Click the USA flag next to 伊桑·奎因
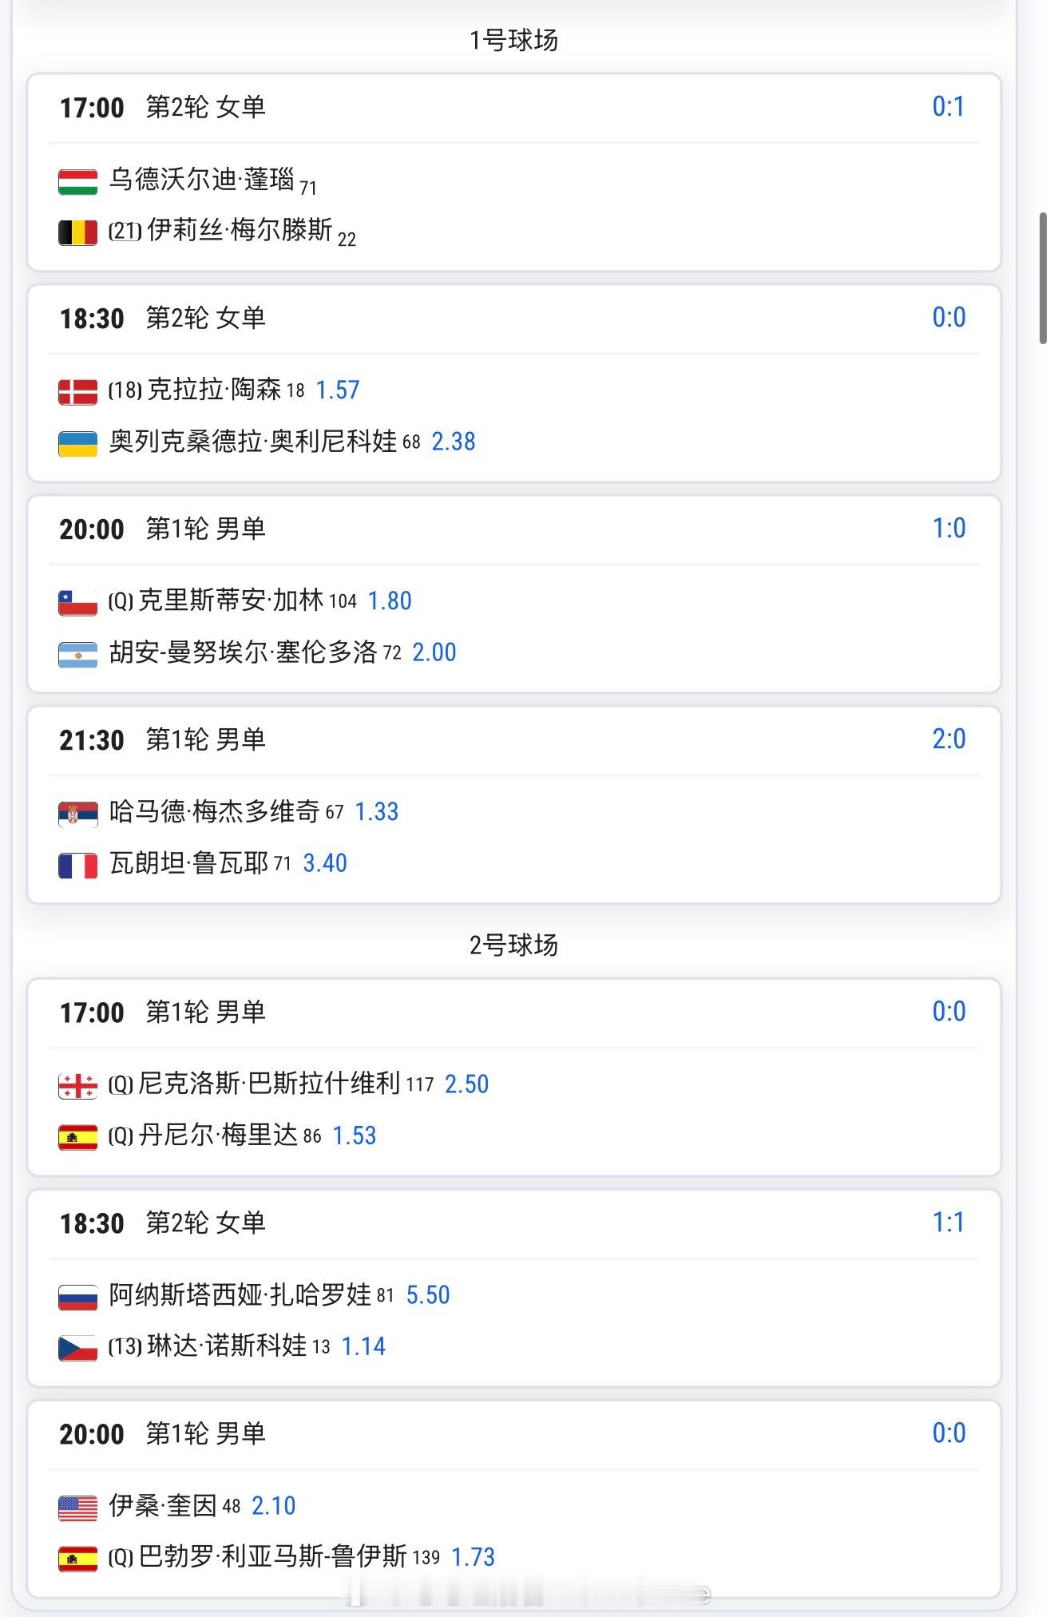The image size is (1054, 1617). [x=77, y=1508]
